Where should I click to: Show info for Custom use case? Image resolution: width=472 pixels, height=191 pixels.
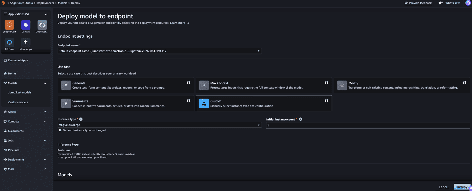pyautogui.click(x=326, y=101)
